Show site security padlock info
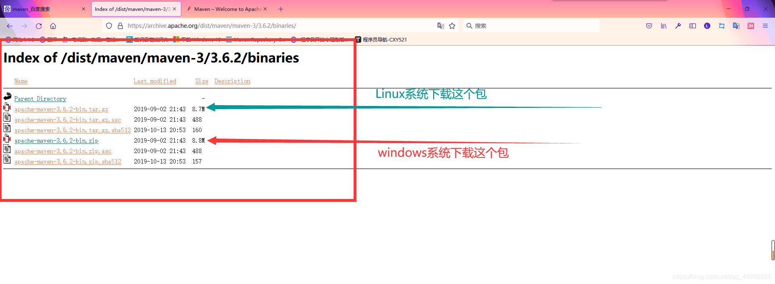Image resolution: width=775 pixels, height=284 pixels. click(120, 26)
